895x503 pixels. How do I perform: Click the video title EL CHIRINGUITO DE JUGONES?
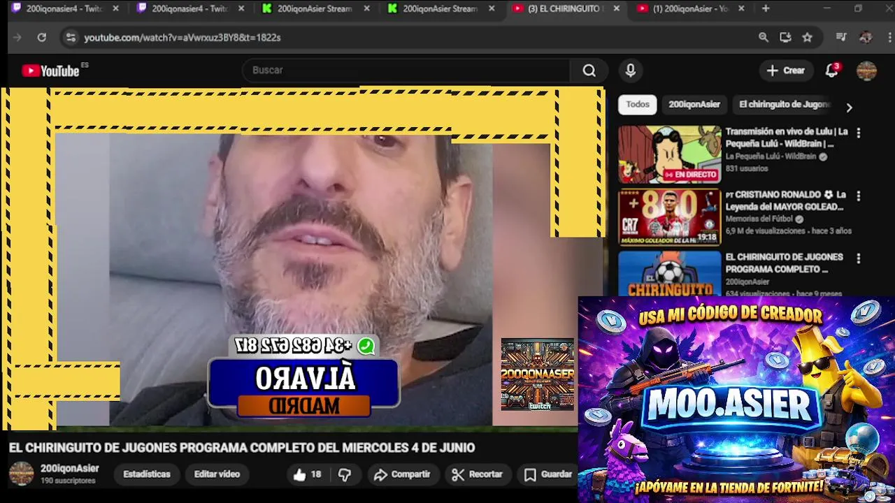[x=242, y=448]
